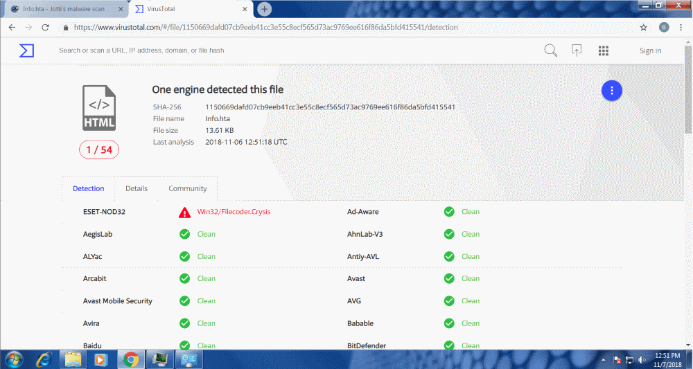Click the Avast Mobile Security engine name
The width and height of the screenshot is (693, 369).
(x=118, y=301)
